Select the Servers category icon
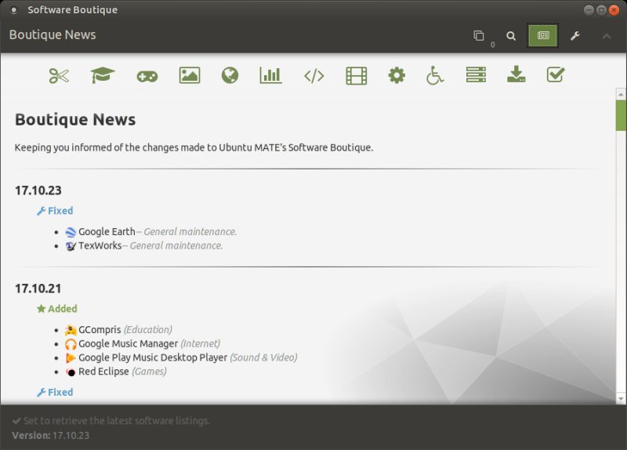Screen dimensions: 627x450 click(x=476, y=75)
